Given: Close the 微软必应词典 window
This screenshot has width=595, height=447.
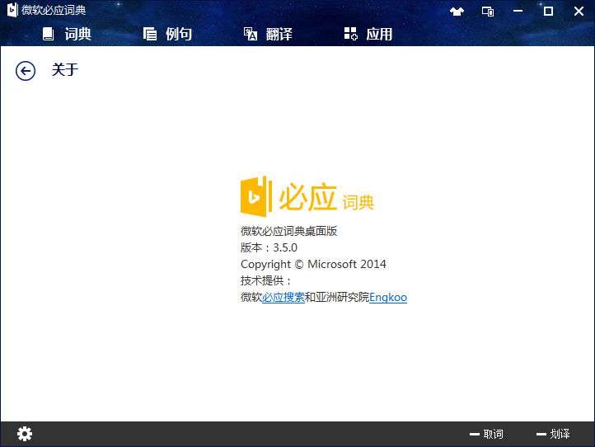Looking at the screenshot, I should (x=579, y=11).
